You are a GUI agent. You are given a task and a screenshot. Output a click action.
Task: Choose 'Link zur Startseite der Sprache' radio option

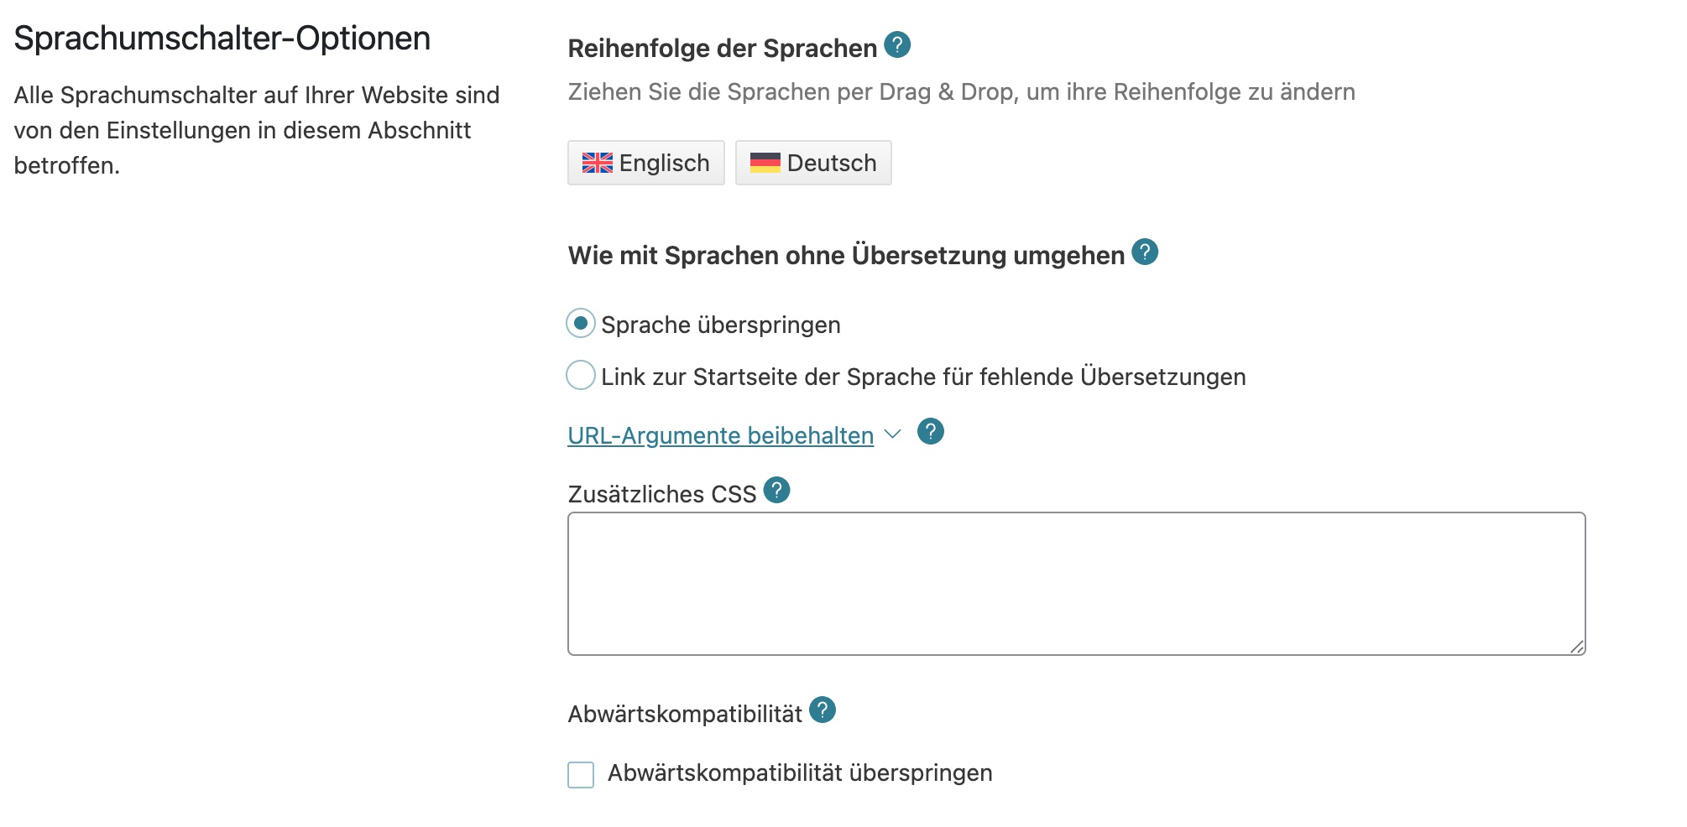click(581, 375)
